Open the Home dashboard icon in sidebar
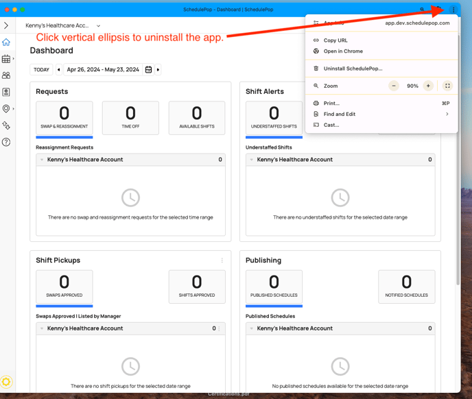 pyautogui.click(x=6, y=42)
